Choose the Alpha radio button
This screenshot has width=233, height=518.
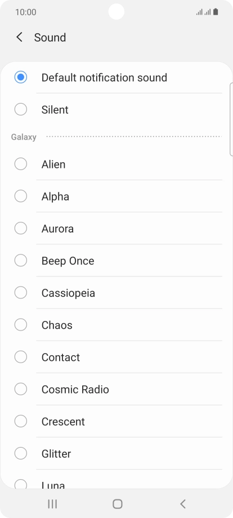click(20, 196)
